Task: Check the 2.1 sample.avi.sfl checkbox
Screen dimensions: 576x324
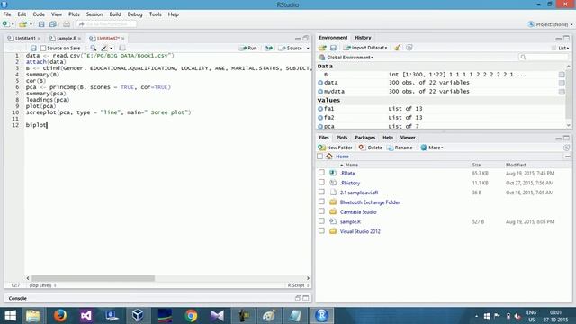Action: (x=321, y=192)
